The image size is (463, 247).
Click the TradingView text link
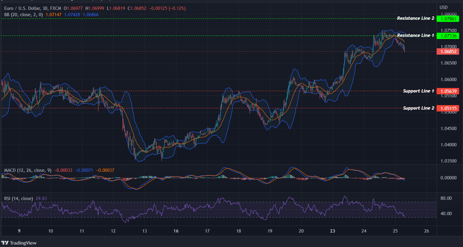(23, 243)
